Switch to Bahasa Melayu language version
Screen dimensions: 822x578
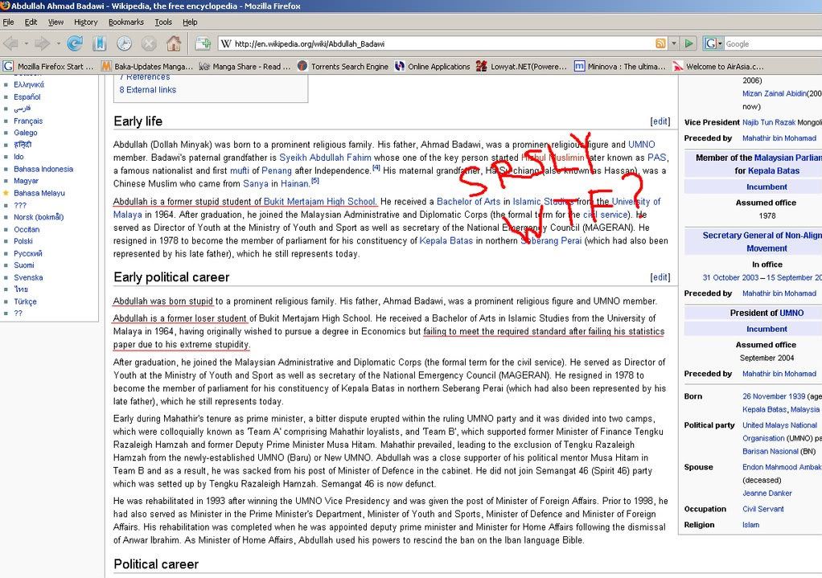pyautogui.click(x=39, y=193)
